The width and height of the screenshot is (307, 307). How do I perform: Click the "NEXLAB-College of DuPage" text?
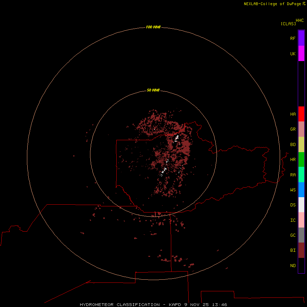click(x=272, y=4)
